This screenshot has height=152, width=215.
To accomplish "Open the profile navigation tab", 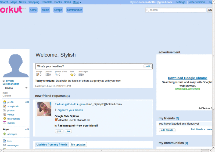I will 45,10.
